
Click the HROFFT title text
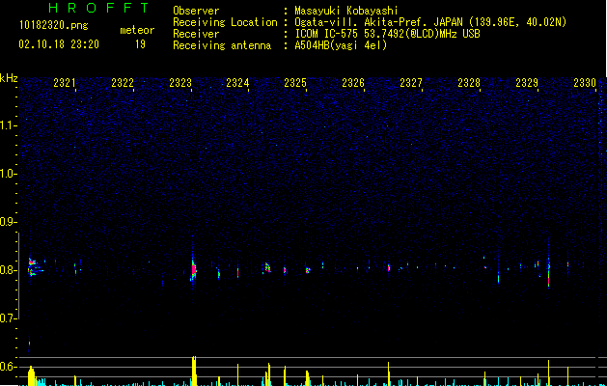98,8
